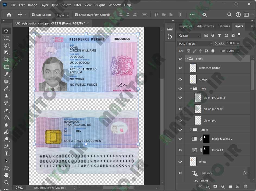Collapse the holo group

tap(191, 88)
